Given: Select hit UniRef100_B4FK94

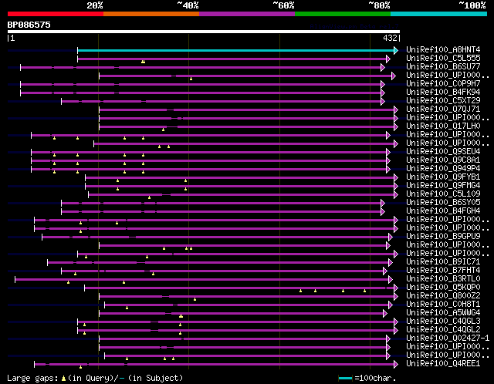Looking at the screenshot, I should click(x=443, y=93).
